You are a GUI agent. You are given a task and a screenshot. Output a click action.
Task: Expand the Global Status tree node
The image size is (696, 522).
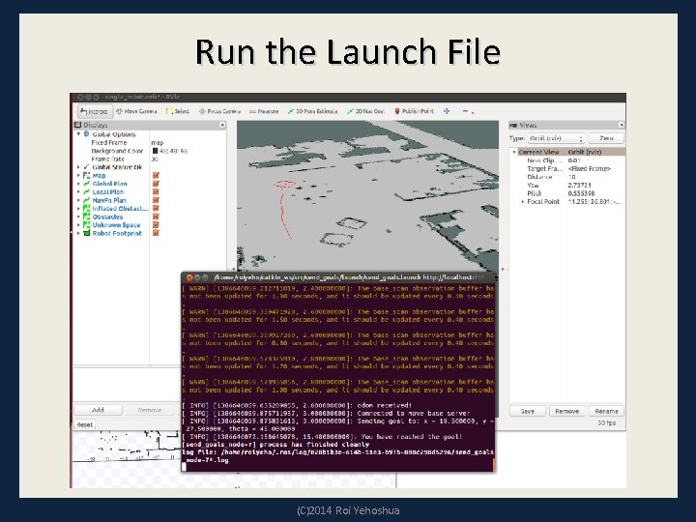coord(78,167)
